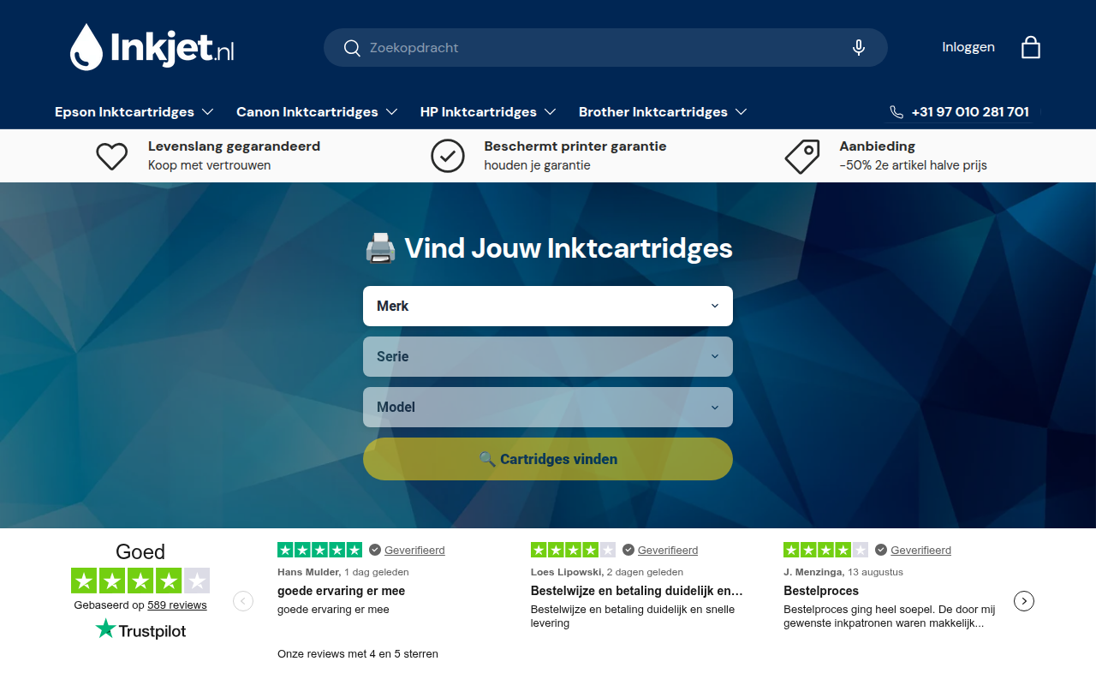Click the Inloggen link
Viewport: 1096px width, 685px height.
pyautogui.click(x=968, y=47)
